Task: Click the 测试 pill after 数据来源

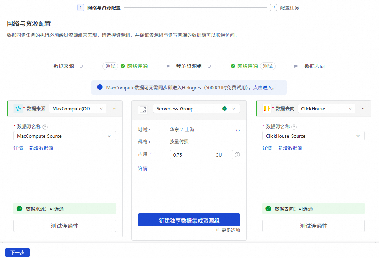Action: click(x=110, y=66)
